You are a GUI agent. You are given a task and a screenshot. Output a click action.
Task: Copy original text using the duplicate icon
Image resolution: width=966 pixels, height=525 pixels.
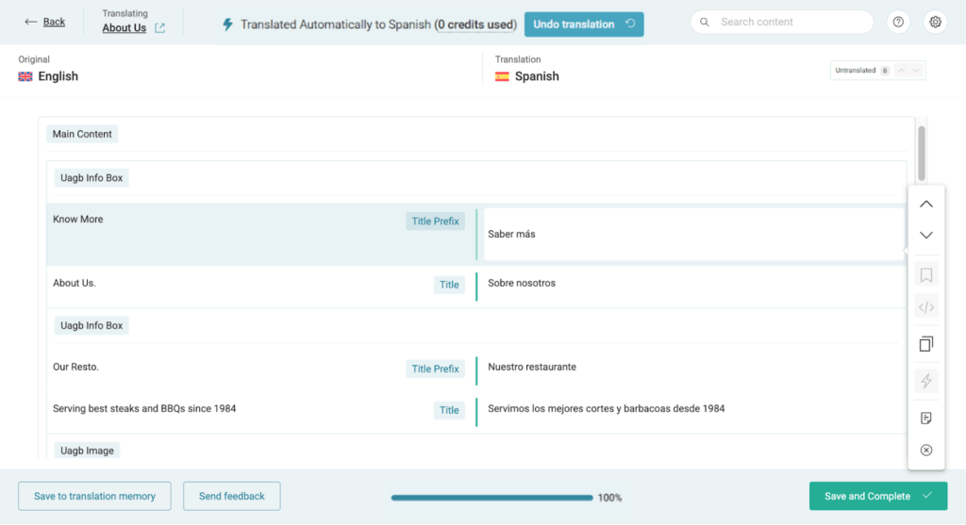[925, 344]
